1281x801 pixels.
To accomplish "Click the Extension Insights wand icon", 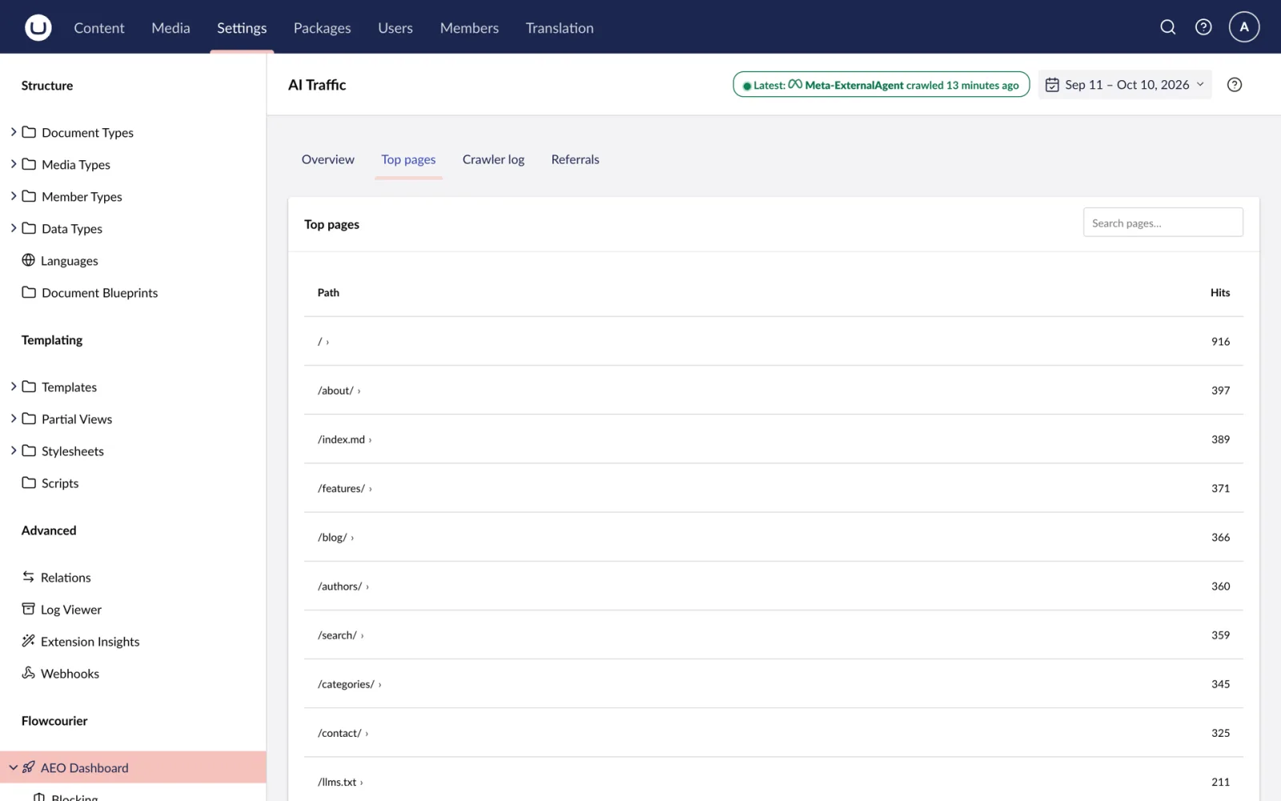I will (29, 641).
